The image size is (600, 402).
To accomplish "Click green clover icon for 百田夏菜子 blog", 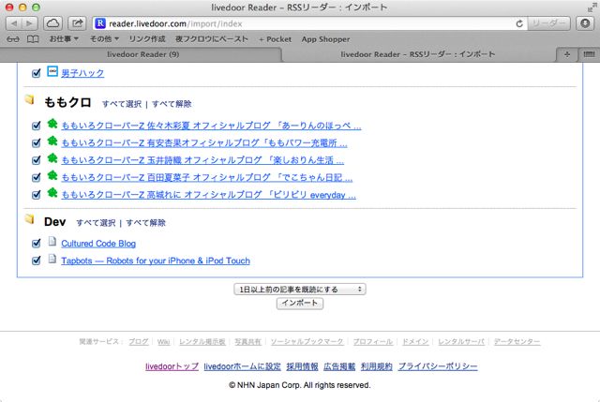I will (52, 175).
